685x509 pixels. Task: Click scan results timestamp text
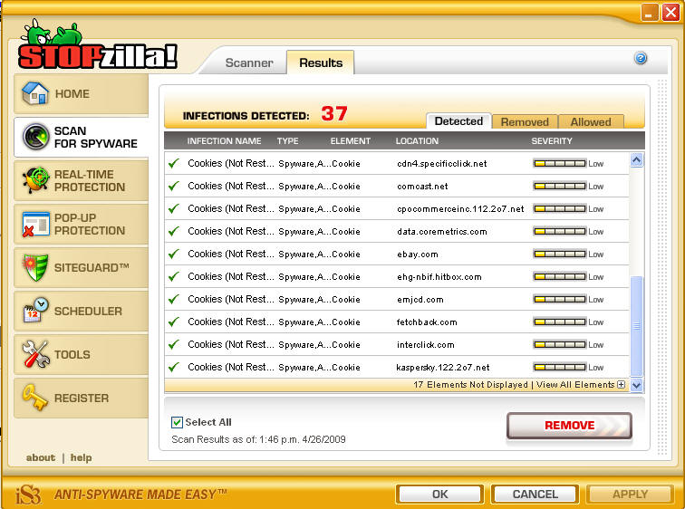pyautogui.click(x=258, y=439)
